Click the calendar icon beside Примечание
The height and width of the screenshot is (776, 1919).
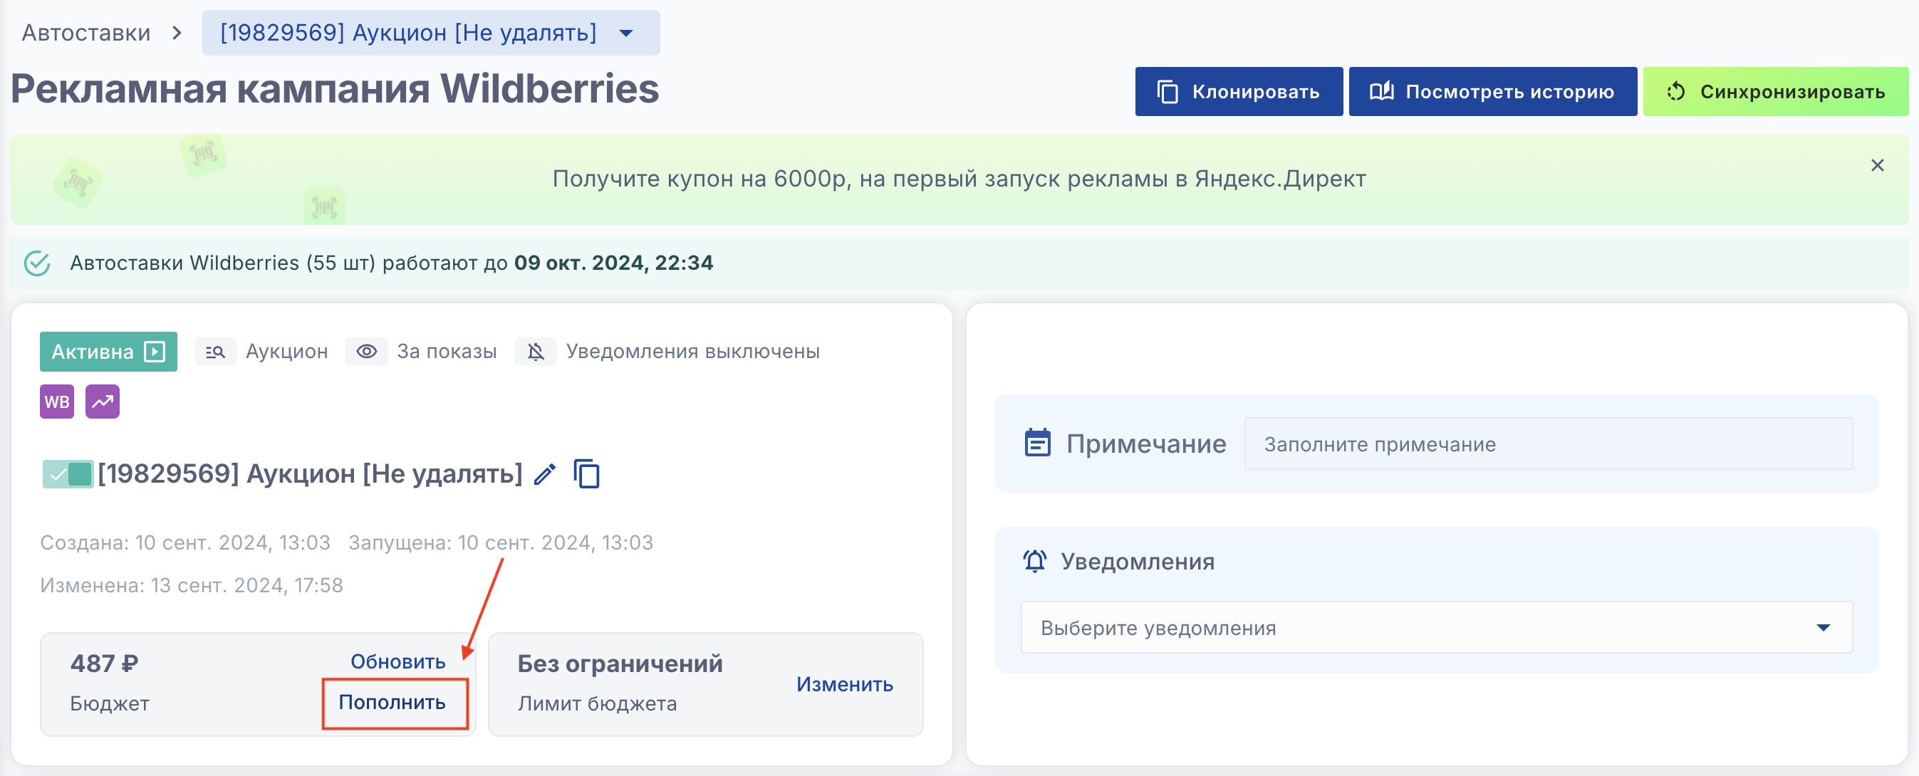coord(1037,444)
